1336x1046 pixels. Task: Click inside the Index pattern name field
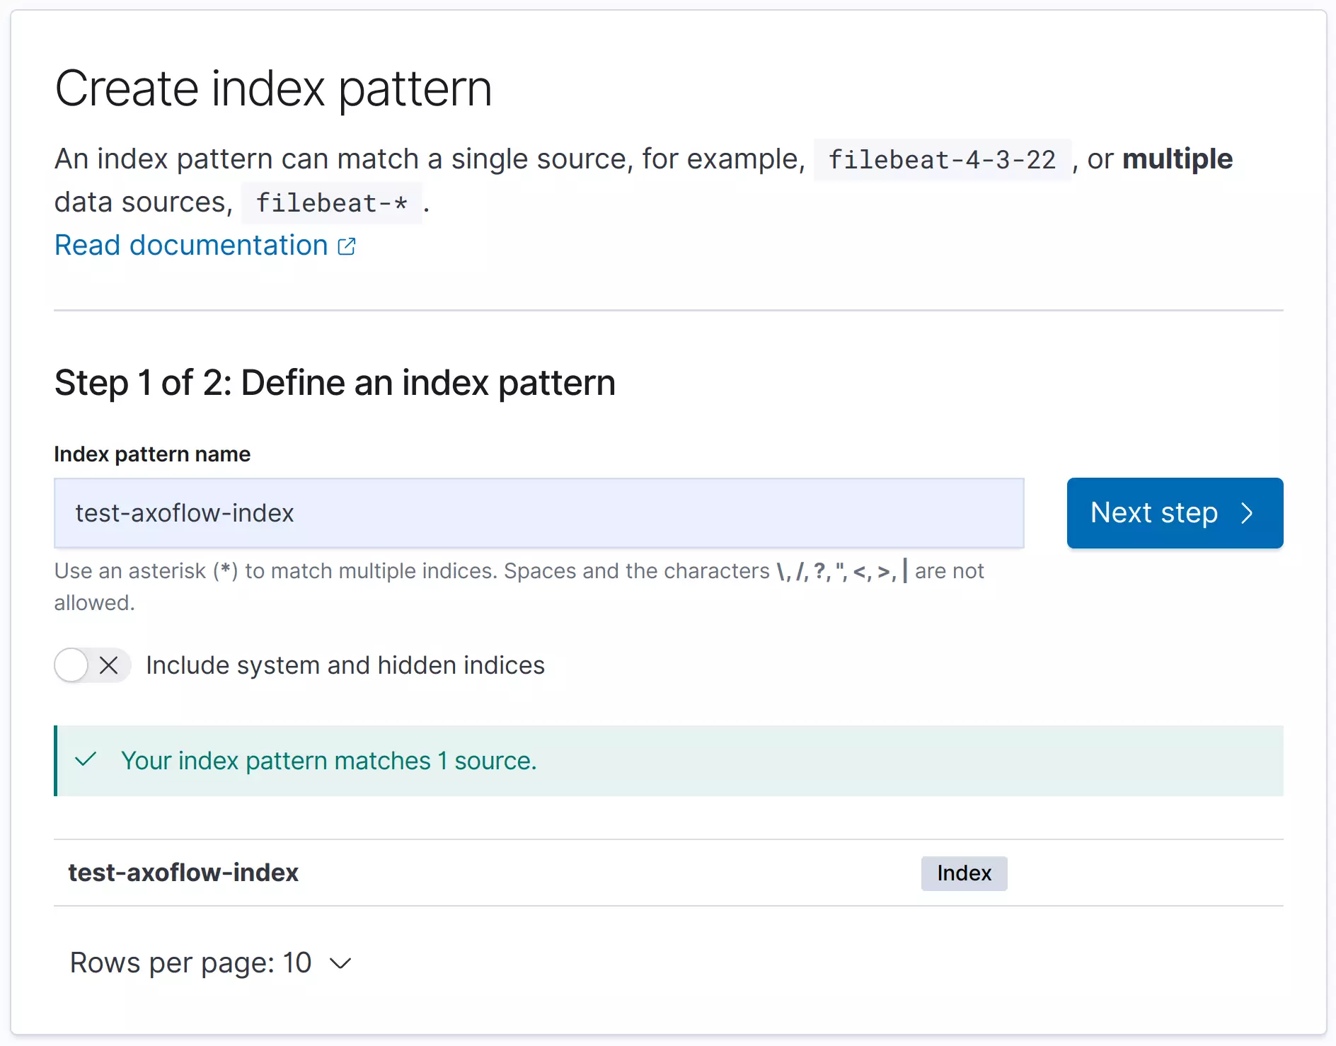point(539,513)
